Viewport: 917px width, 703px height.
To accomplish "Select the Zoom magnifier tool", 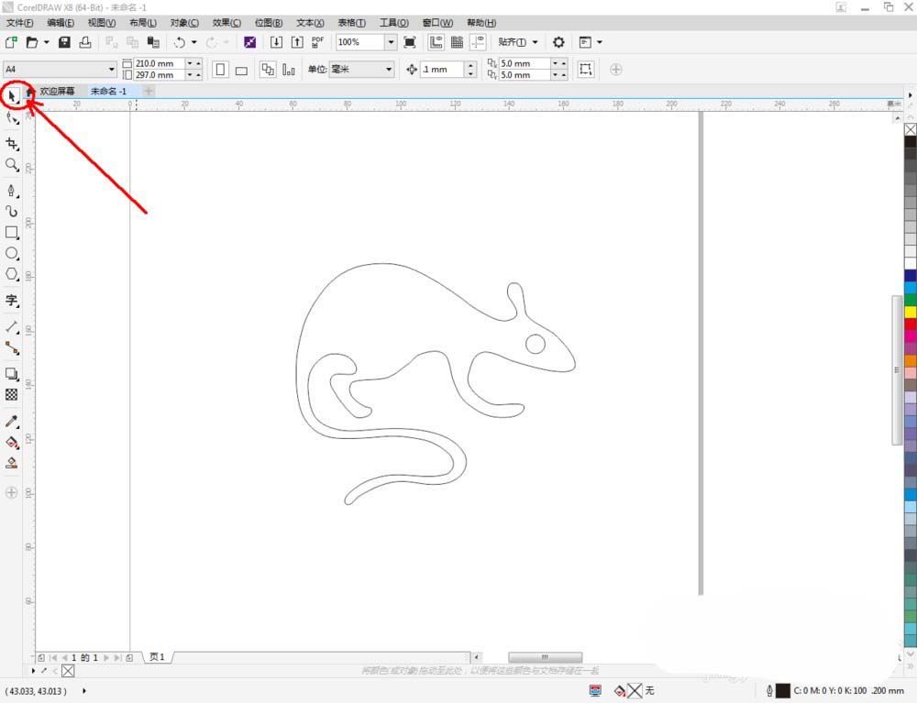I will click(12, 165).
